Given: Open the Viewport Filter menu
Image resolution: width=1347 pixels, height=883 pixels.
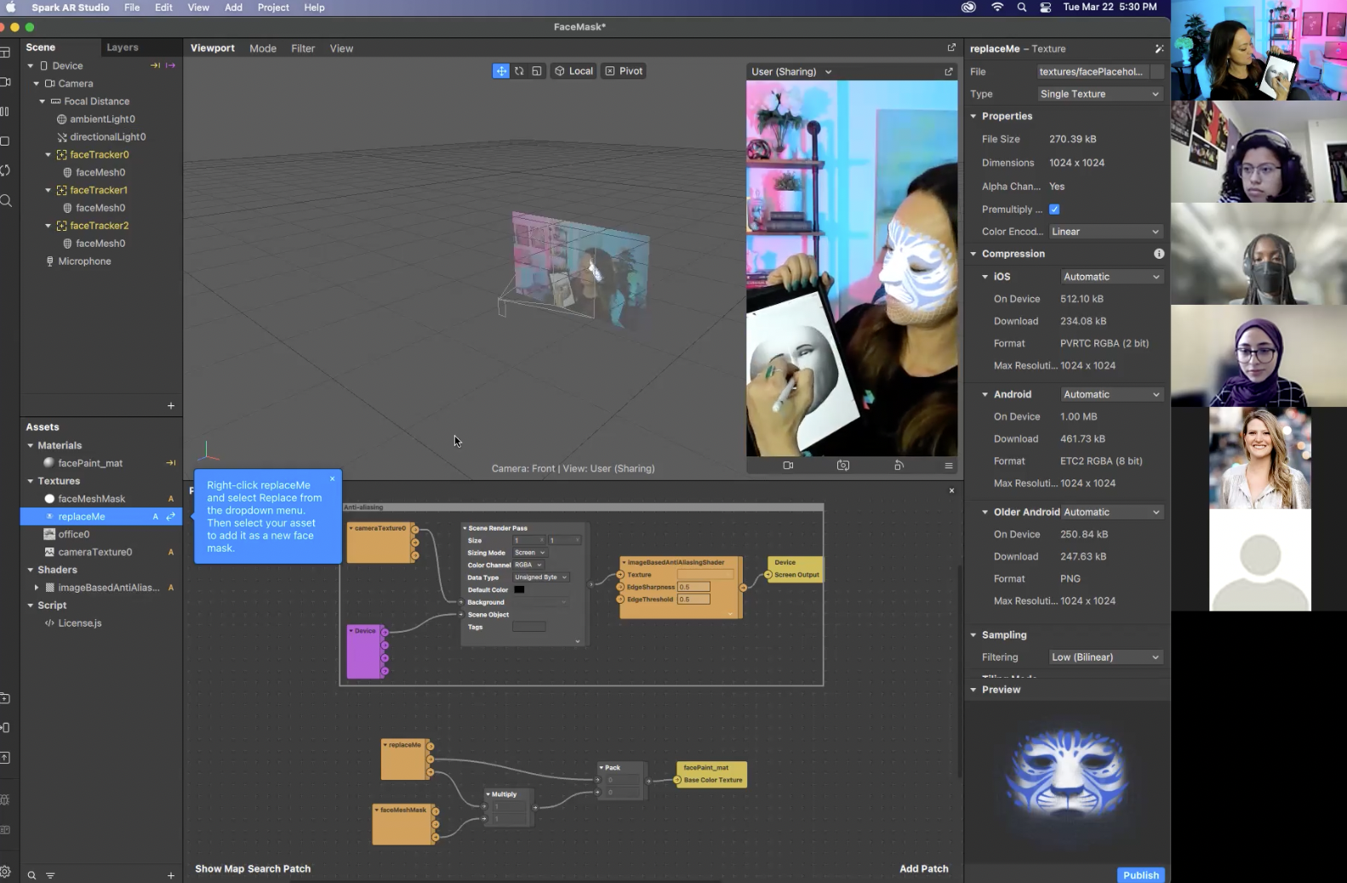Looking at the screenshot, I should tap(303, 49).
